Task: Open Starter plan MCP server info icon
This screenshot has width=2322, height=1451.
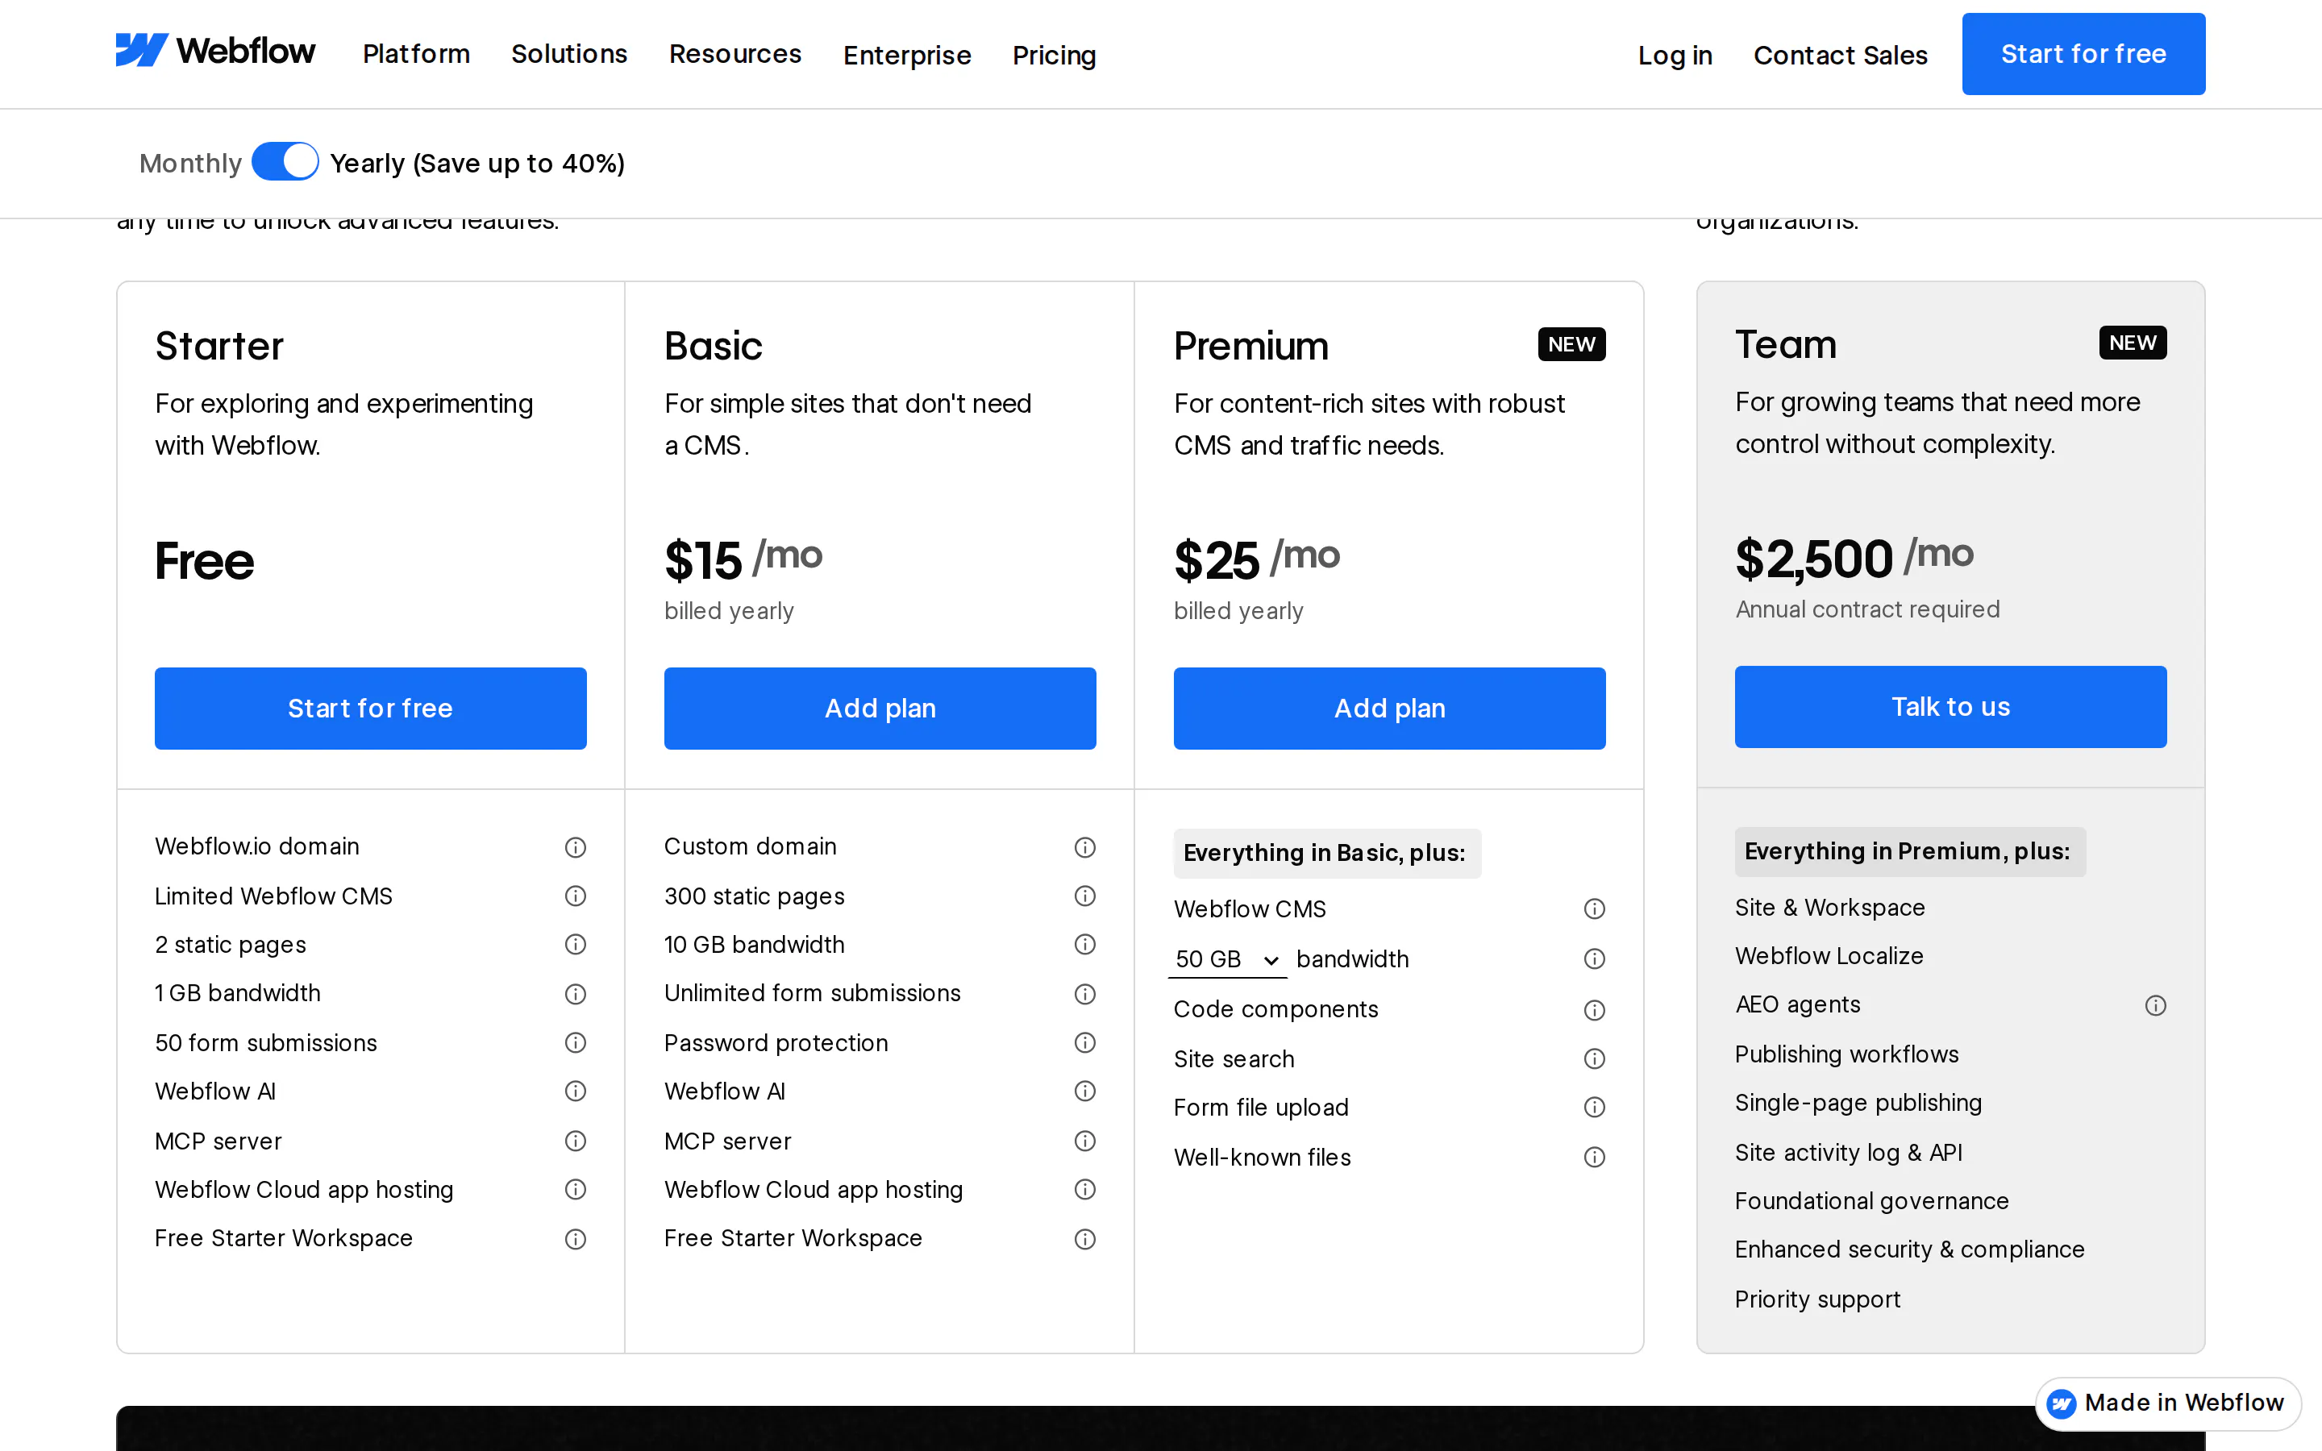Action: [x=576, y=1142]
